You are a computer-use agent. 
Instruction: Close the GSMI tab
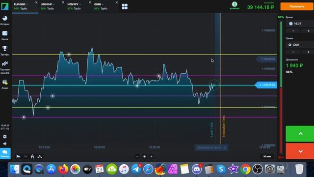[x=117, y=2]
